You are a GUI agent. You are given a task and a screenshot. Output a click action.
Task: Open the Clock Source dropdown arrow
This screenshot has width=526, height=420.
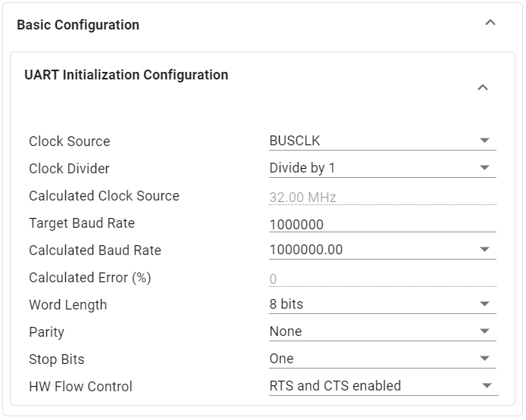click(x=485, y=141)
